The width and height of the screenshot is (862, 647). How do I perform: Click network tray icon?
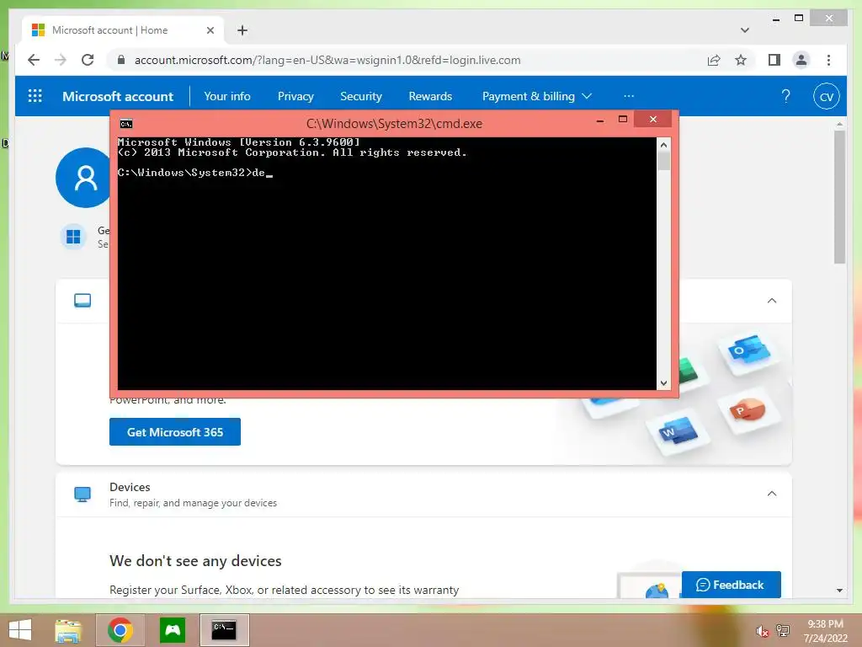783,631
